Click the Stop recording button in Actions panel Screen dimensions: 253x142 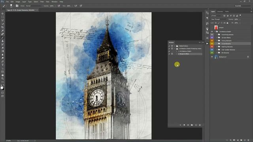[x=180, y=125]
